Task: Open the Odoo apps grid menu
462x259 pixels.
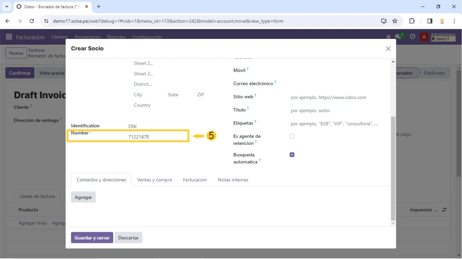Action: [9, 37]
